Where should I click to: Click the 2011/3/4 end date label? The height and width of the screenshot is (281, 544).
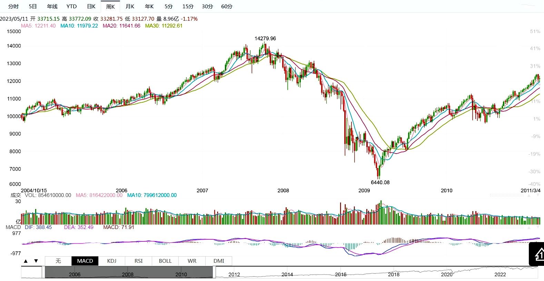(531, 190)
